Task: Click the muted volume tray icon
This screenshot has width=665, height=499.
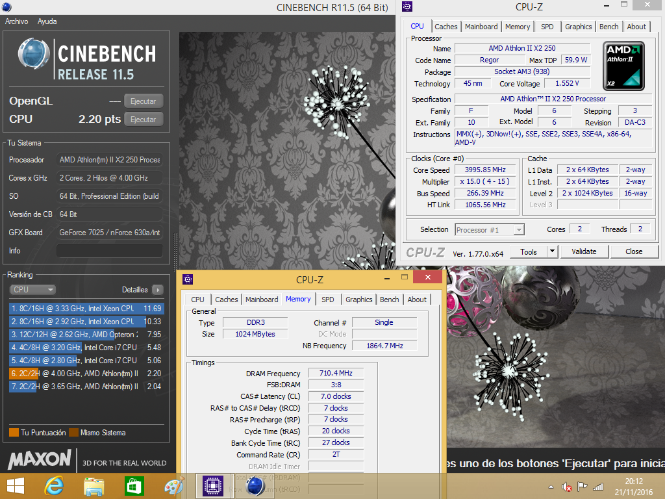Action: coord(566,487)
